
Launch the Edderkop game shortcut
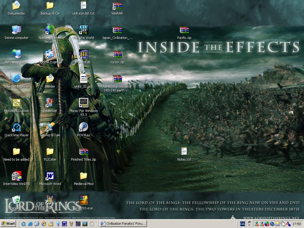pos(50,103)
